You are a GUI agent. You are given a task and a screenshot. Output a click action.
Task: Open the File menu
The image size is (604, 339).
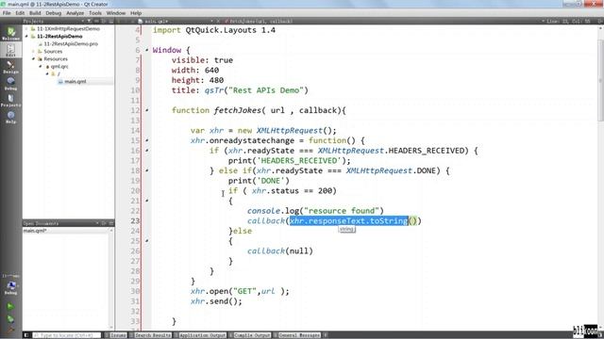click(x=7, y=12)
